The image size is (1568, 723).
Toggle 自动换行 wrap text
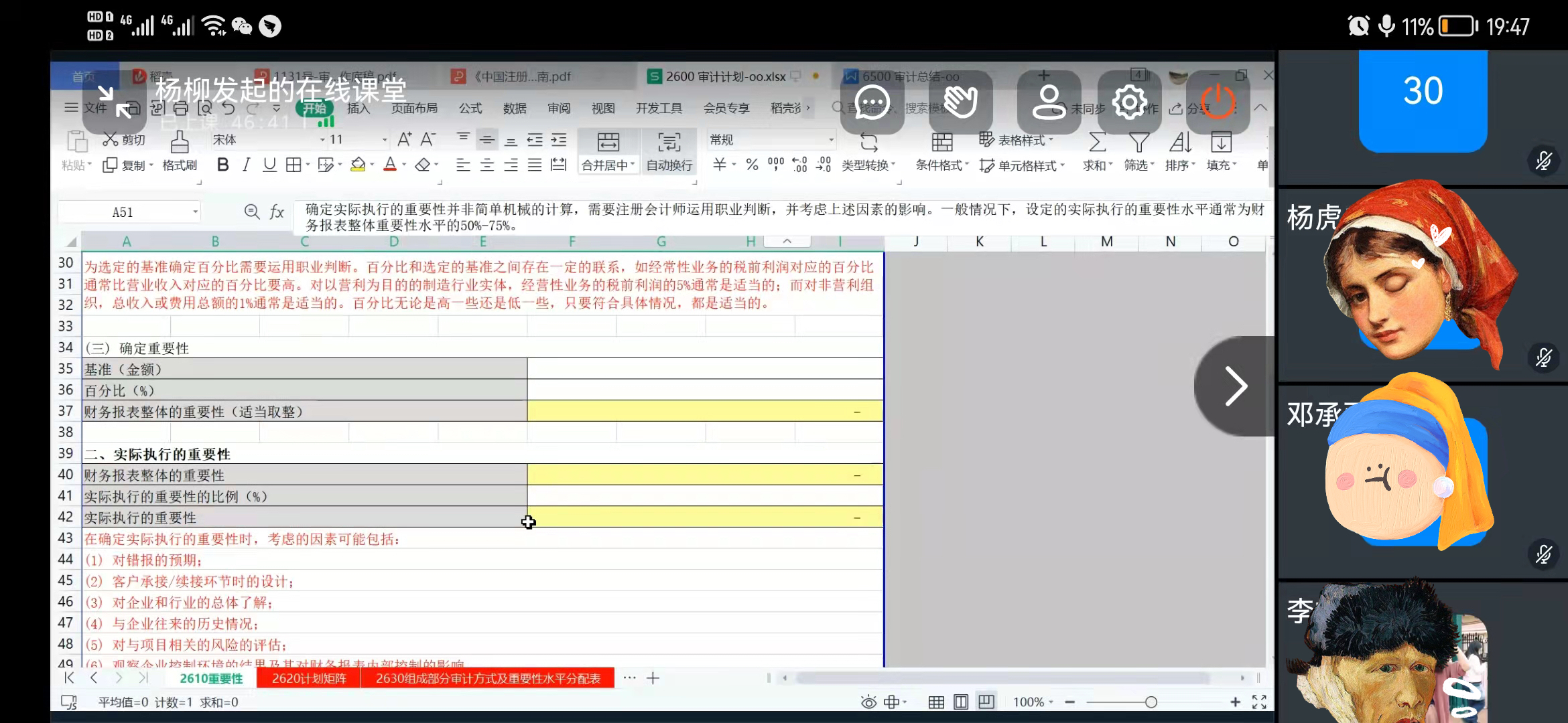pos(669,152)
